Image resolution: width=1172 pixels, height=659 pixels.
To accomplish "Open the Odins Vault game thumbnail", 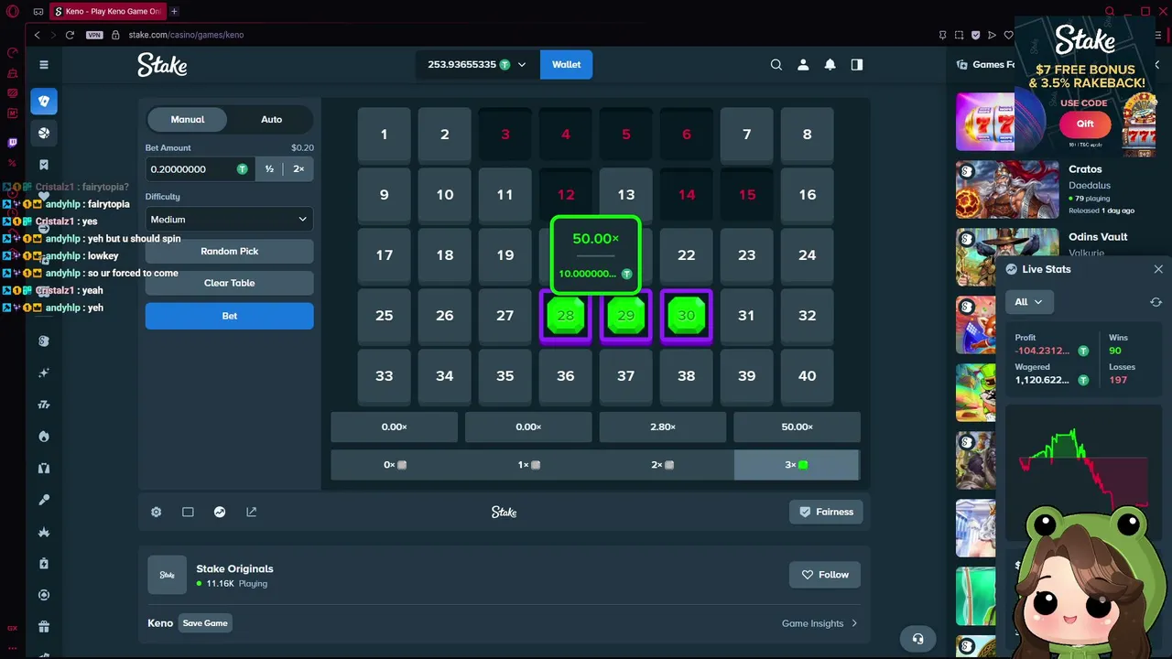I will pyautogui.click(x=1007, y=256).
